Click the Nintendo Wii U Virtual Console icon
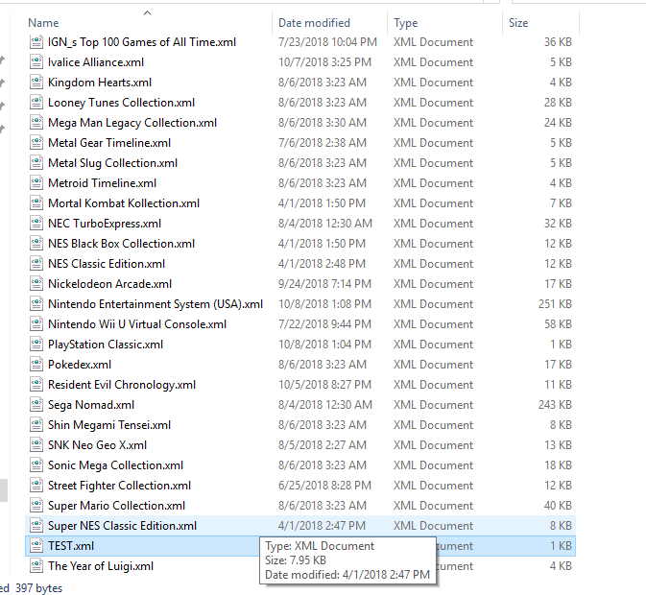The image size is (646, 595). (36, 324)
